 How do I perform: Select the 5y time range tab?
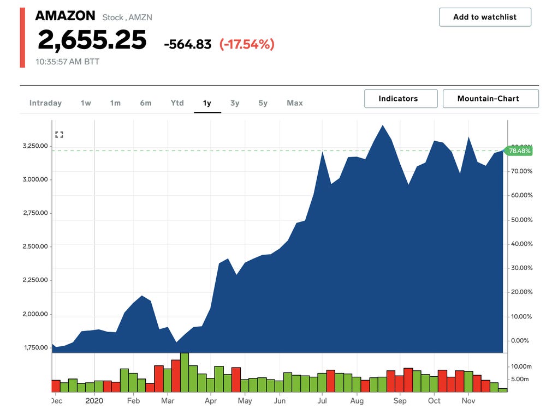[x=263, y=103]
